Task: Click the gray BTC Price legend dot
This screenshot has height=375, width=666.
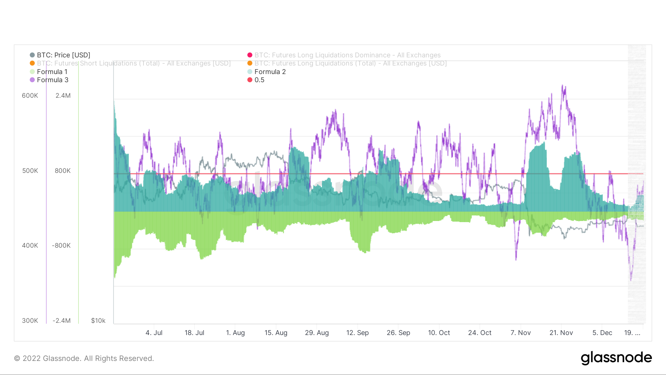Action: pyautogui.click(x=32, y=55)
